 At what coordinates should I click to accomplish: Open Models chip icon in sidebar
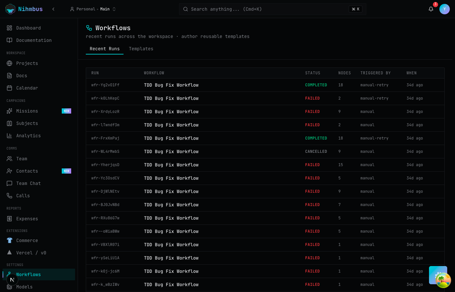click(x=9, y=287)
